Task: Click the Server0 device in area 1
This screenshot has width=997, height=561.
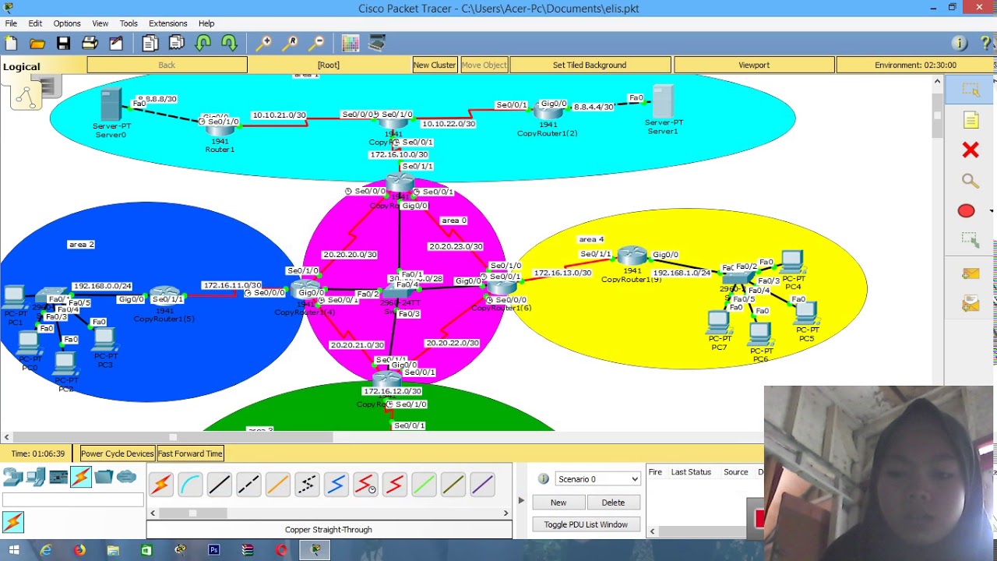Action: point(111,105)
